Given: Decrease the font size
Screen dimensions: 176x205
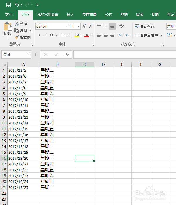Looking at the screenshot, I should pos(91,26).
